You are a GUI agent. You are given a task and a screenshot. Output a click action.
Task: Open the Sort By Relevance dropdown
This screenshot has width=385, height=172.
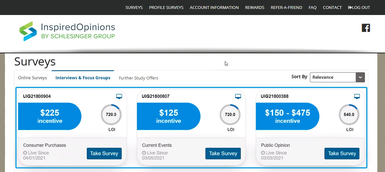click(x=337, y=77)
